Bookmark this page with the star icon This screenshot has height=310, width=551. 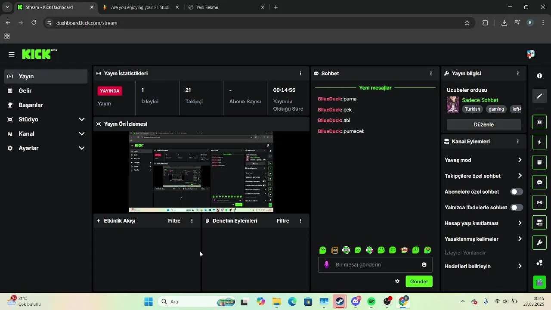(467, 23)
